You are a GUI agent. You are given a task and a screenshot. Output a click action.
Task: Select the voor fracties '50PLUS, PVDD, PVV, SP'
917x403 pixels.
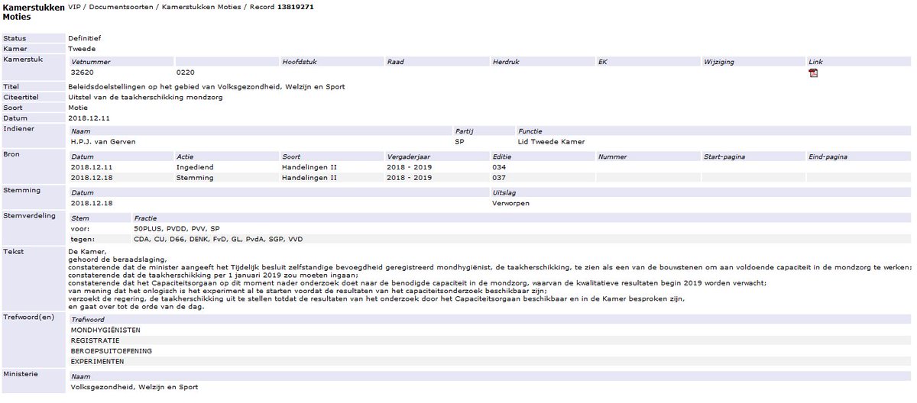click(x=177, y=228)
